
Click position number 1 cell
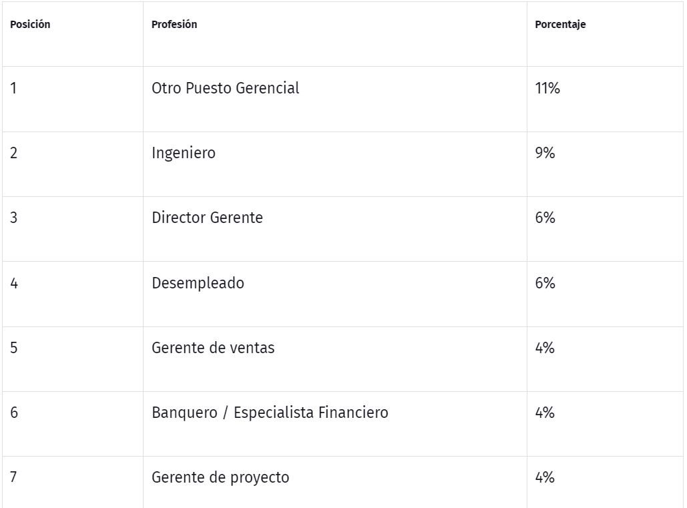coord(13,88)
